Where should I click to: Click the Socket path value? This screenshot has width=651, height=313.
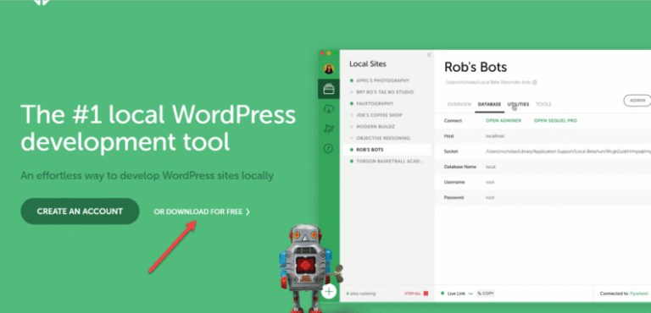coord(568,151)
